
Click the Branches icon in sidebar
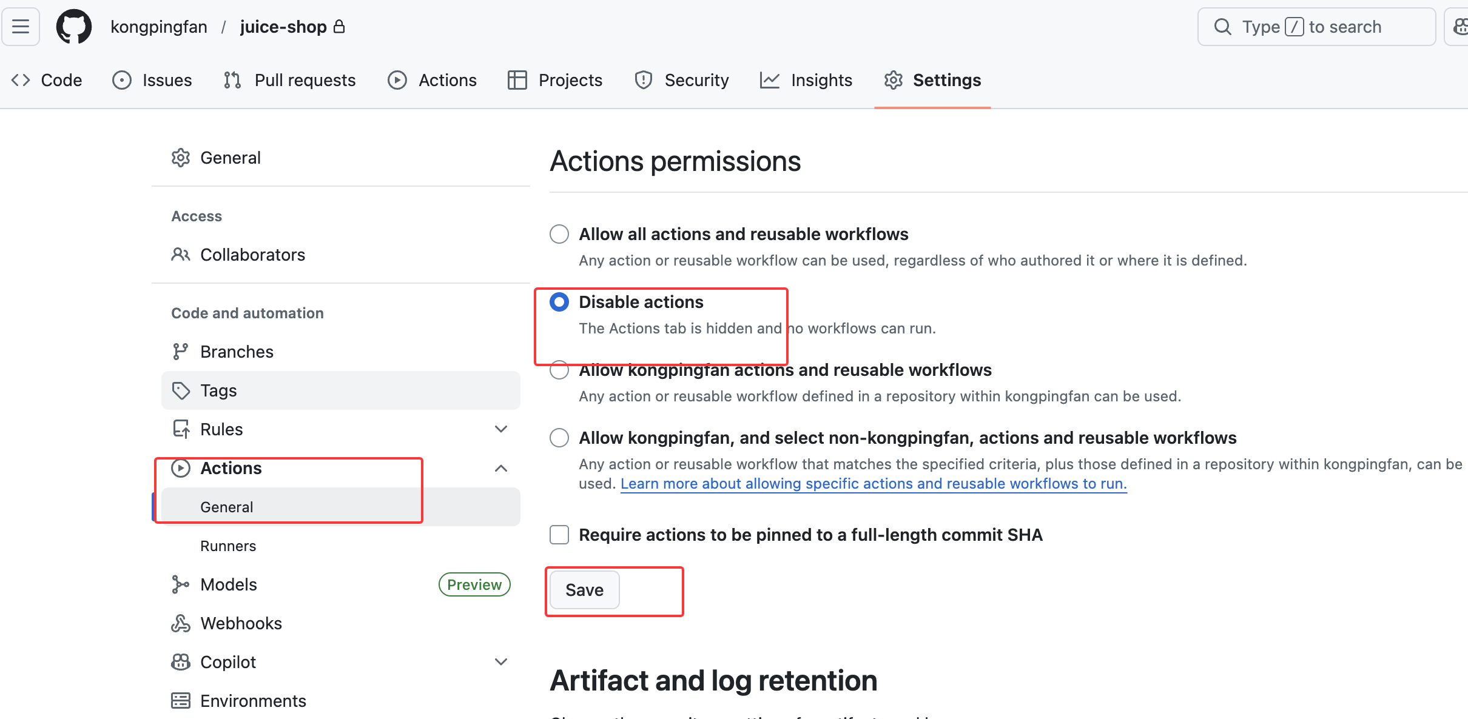180,352
